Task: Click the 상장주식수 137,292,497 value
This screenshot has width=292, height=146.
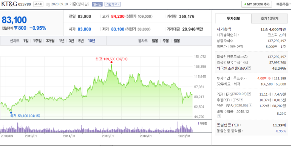Action: click(x=277, y=41)
